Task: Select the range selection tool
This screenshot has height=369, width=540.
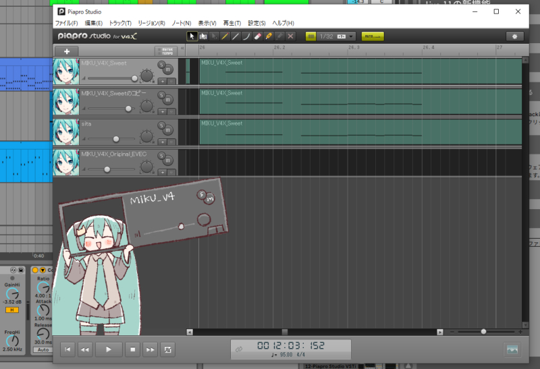Action: pyautogui.click(x=203, y=36)
